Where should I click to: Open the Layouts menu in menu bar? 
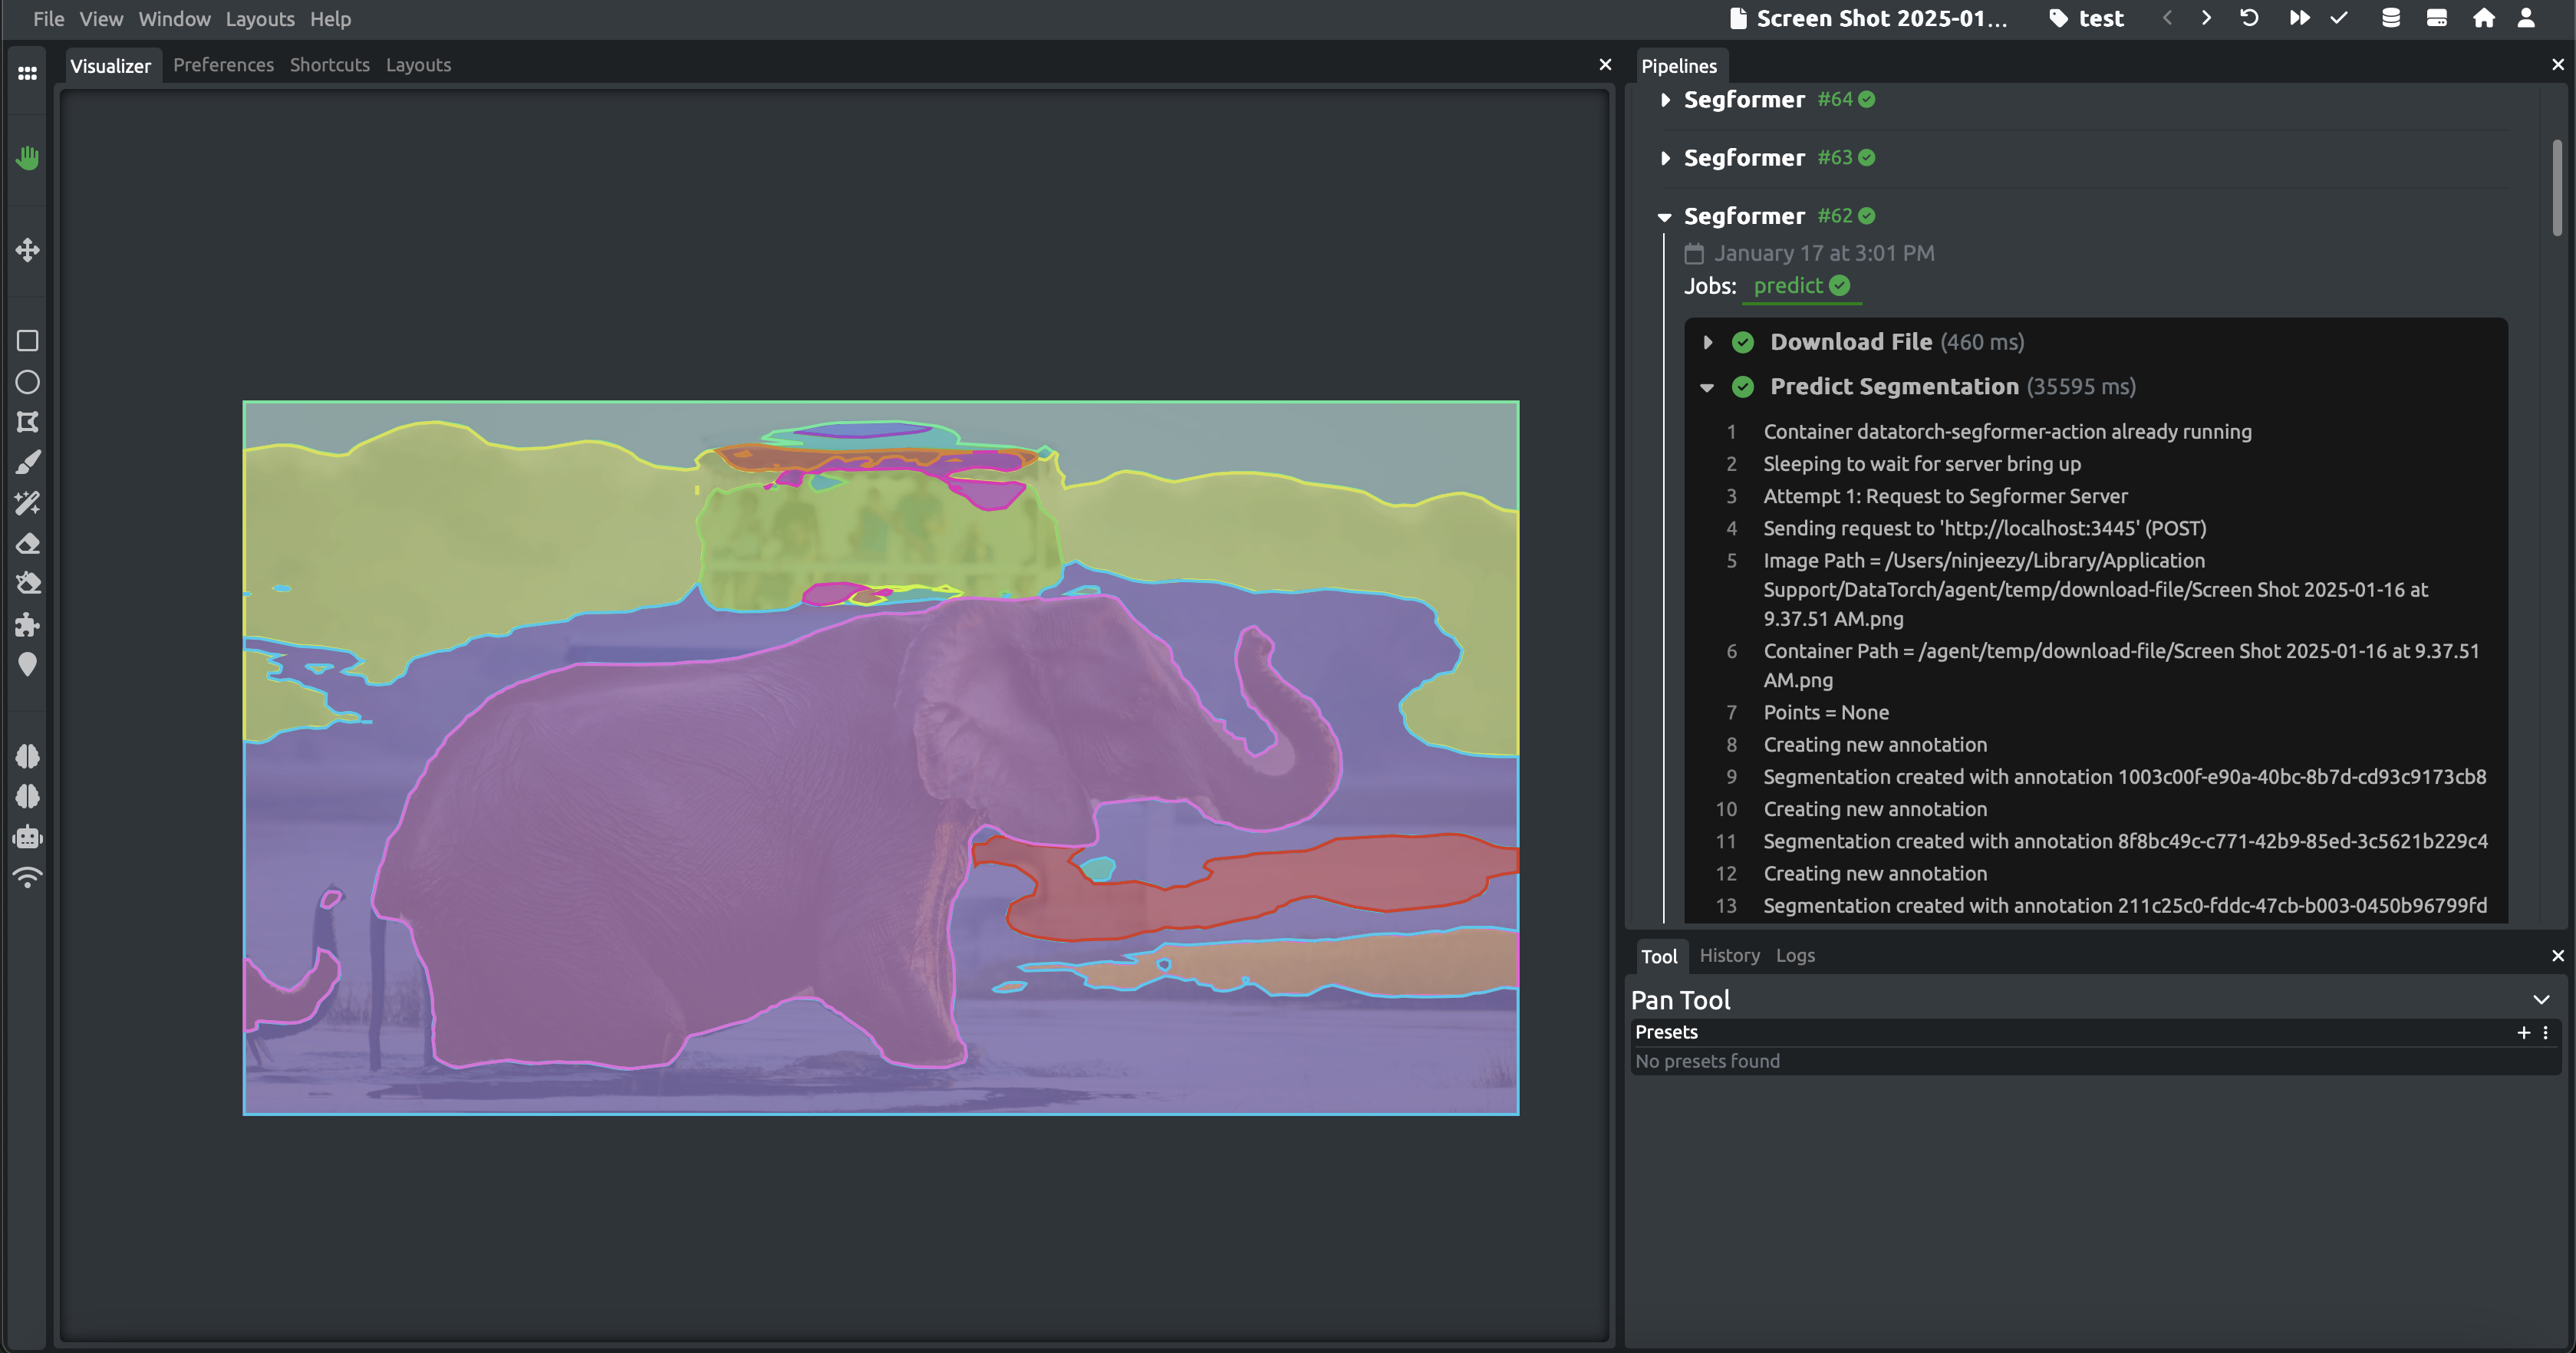coord(260,19)
